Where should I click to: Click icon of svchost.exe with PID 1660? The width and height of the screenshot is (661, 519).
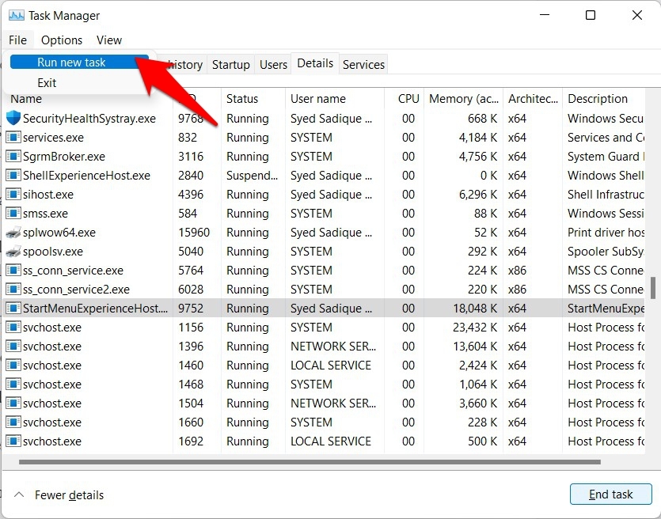(13, 422)
